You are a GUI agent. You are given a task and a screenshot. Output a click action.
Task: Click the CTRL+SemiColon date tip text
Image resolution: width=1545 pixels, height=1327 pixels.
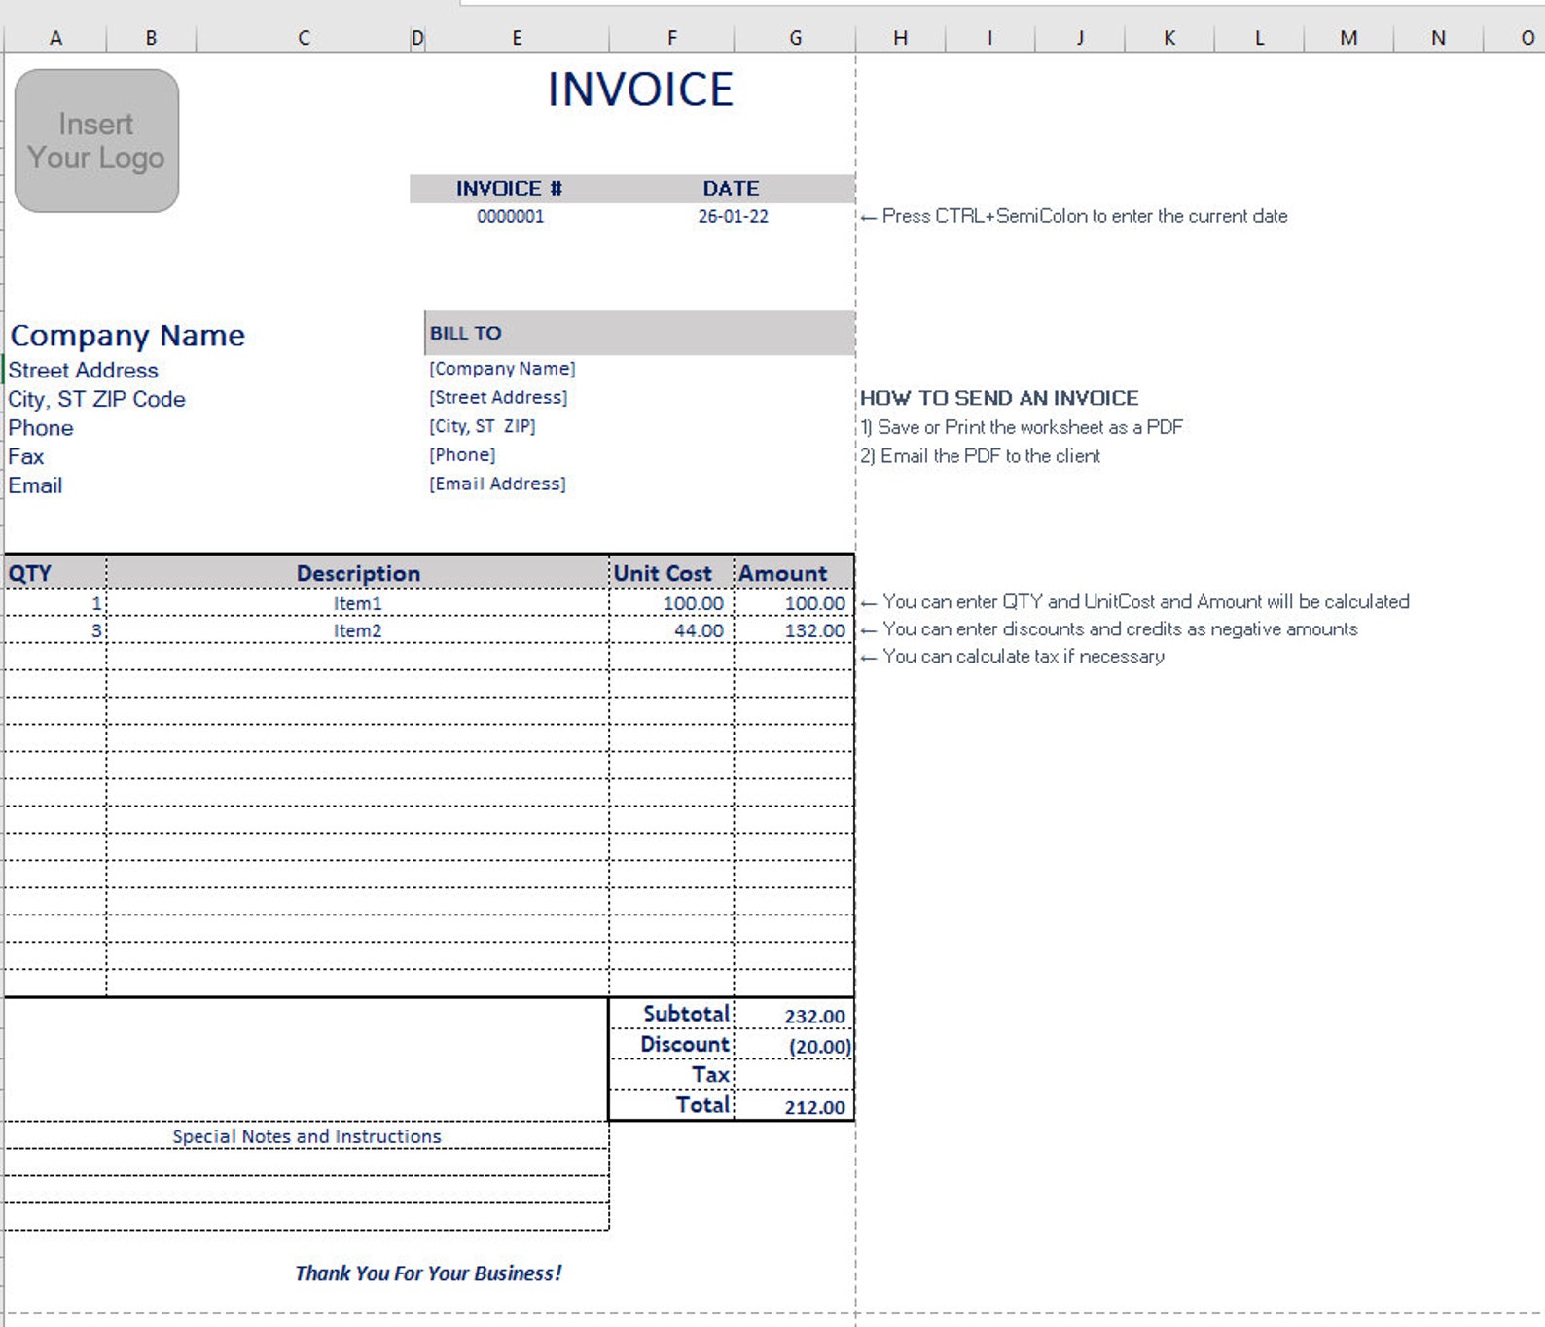1074,216
